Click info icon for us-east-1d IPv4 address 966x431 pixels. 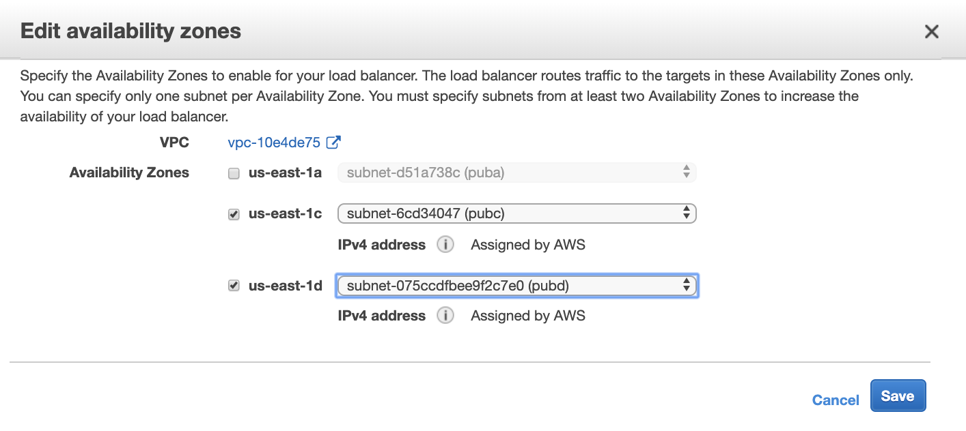click(x=445, y=316)
